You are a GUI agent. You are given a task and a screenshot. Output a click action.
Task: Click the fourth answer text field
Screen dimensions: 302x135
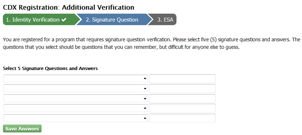coord(182,108)
